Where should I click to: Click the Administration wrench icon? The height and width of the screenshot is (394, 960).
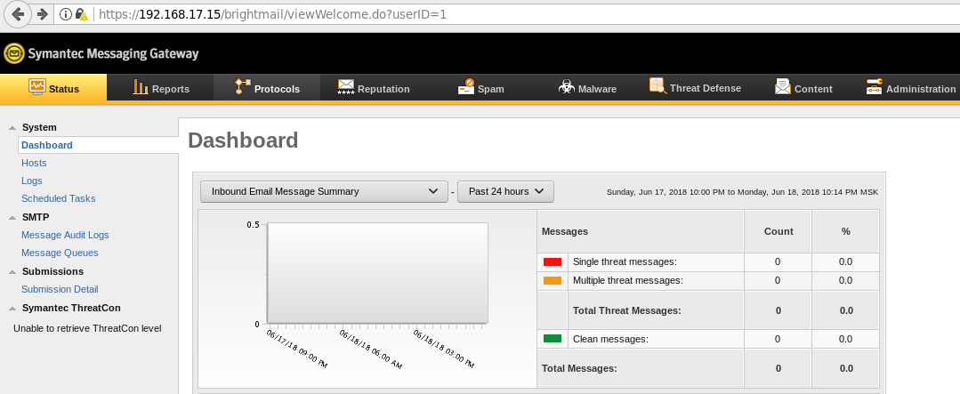[875, 87]
